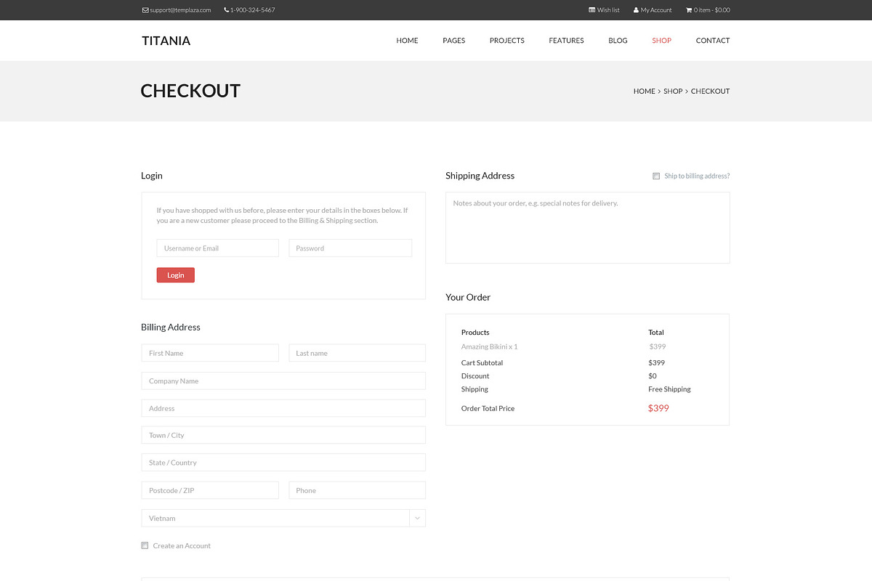Enable the Create an Account checkbox
Viewport: 872px width, 581px height.
tap(145, 545)
